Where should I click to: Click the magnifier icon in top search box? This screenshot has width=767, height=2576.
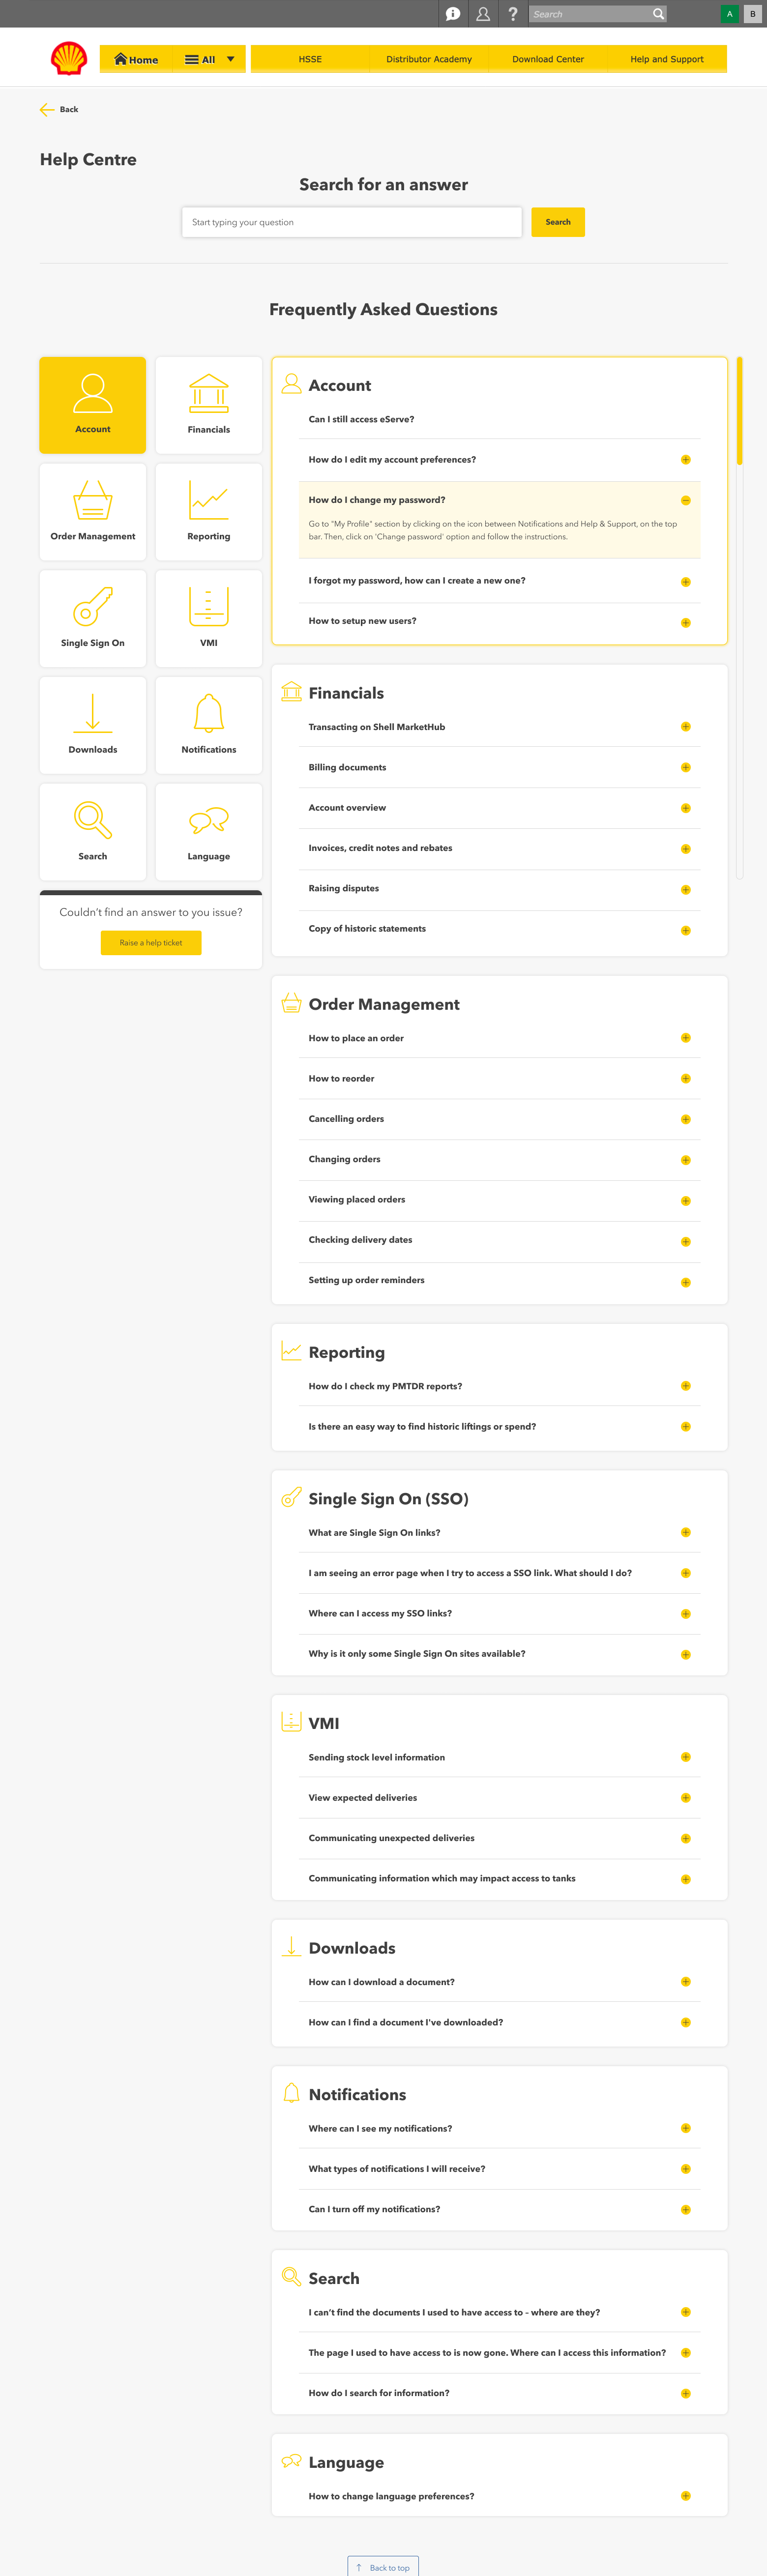(658, 14)
